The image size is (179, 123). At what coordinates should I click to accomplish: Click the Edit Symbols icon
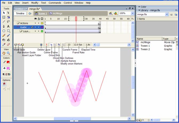click(x=116, y=13)
